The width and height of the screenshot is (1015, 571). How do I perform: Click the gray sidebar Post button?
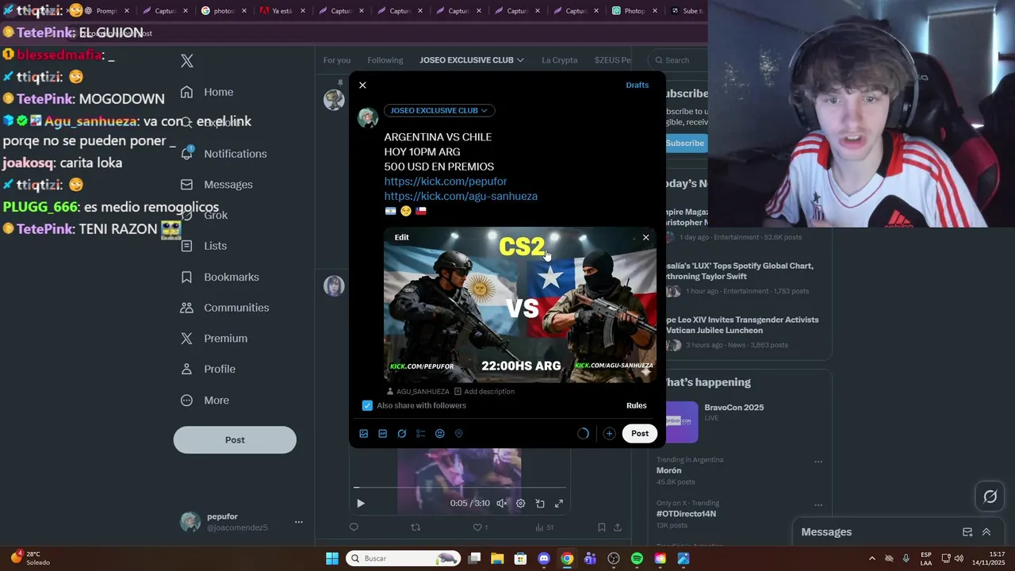235,440
